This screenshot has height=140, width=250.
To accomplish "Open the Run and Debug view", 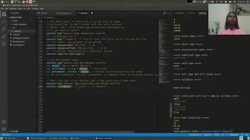I will (x=4, y=36).
